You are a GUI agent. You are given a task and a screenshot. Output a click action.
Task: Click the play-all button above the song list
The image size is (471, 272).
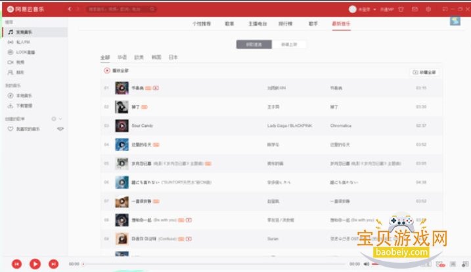116,71
